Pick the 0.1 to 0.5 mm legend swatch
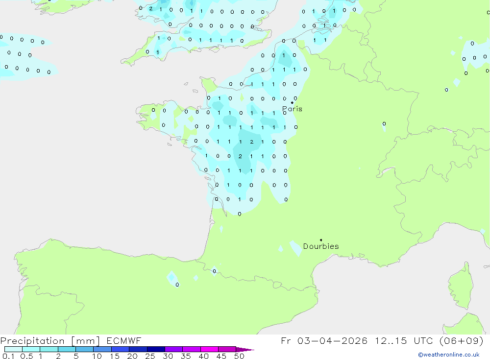The height and width of the screenshot is (359, 490). pos(13,349)
